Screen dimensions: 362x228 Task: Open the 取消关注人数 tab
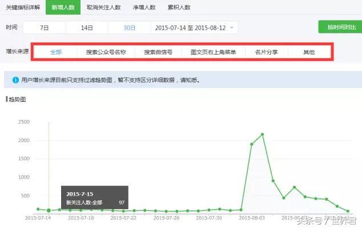[x=104, y=7]
